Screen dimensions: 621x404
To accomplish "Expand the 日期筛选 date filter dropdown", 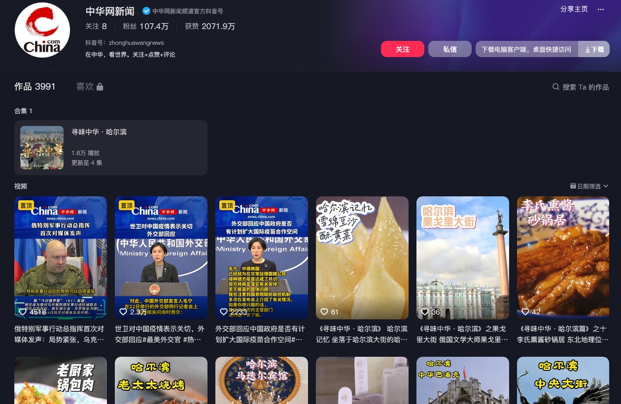I will tap(589, 186).
